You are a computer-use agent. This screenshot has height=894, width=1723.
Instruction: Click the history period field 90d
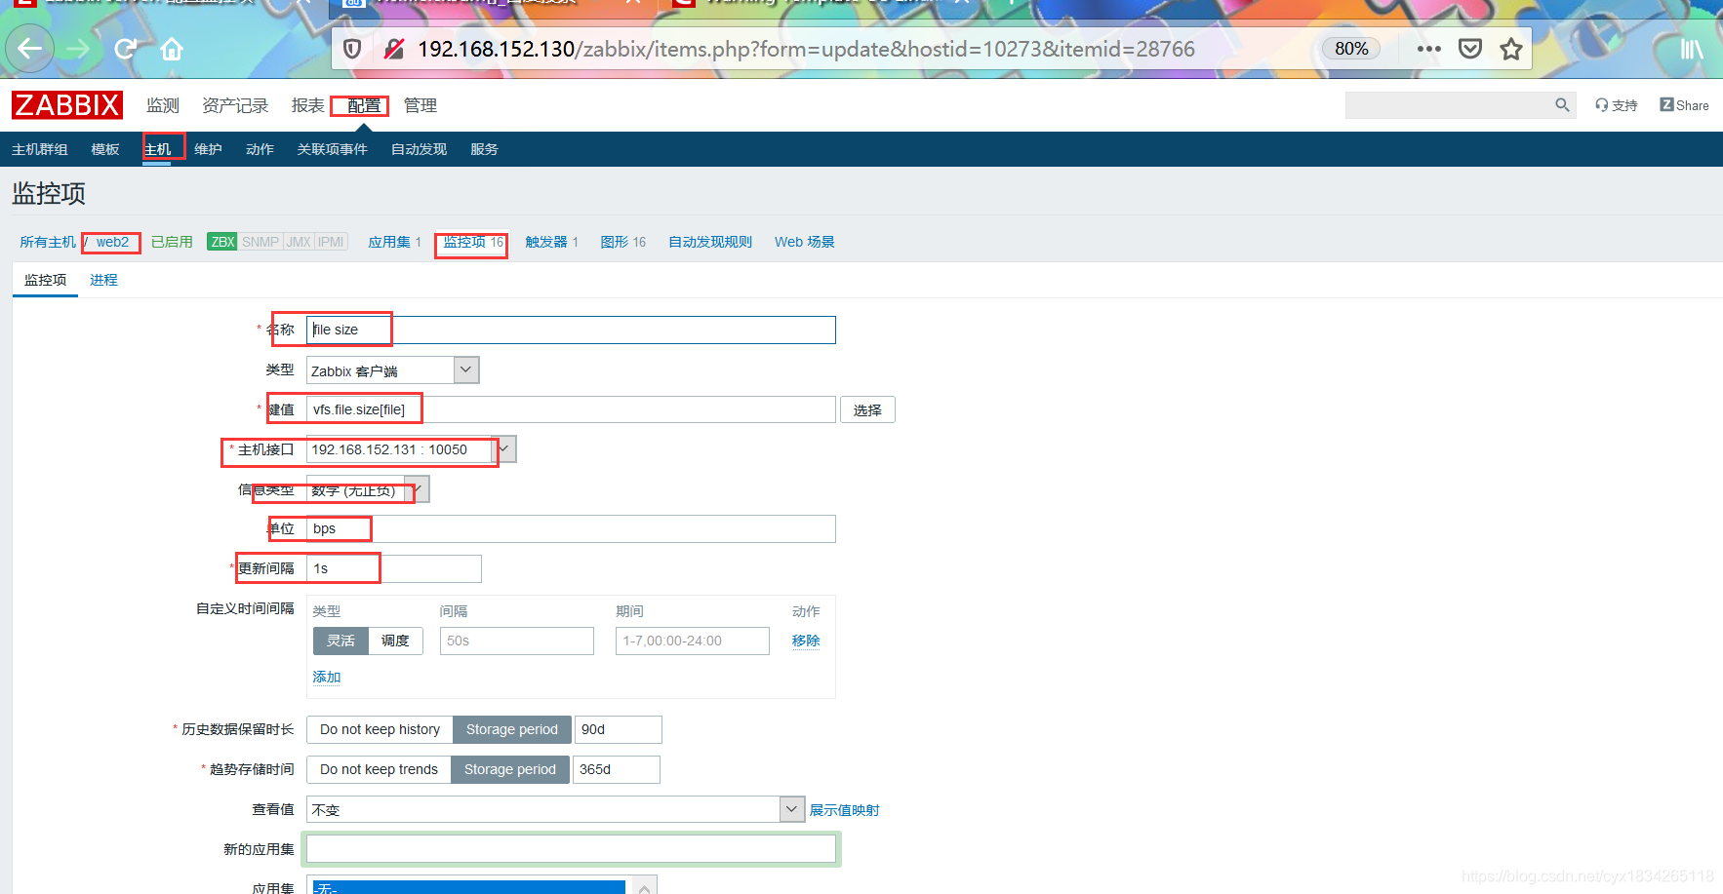click(x=619, y=729)
